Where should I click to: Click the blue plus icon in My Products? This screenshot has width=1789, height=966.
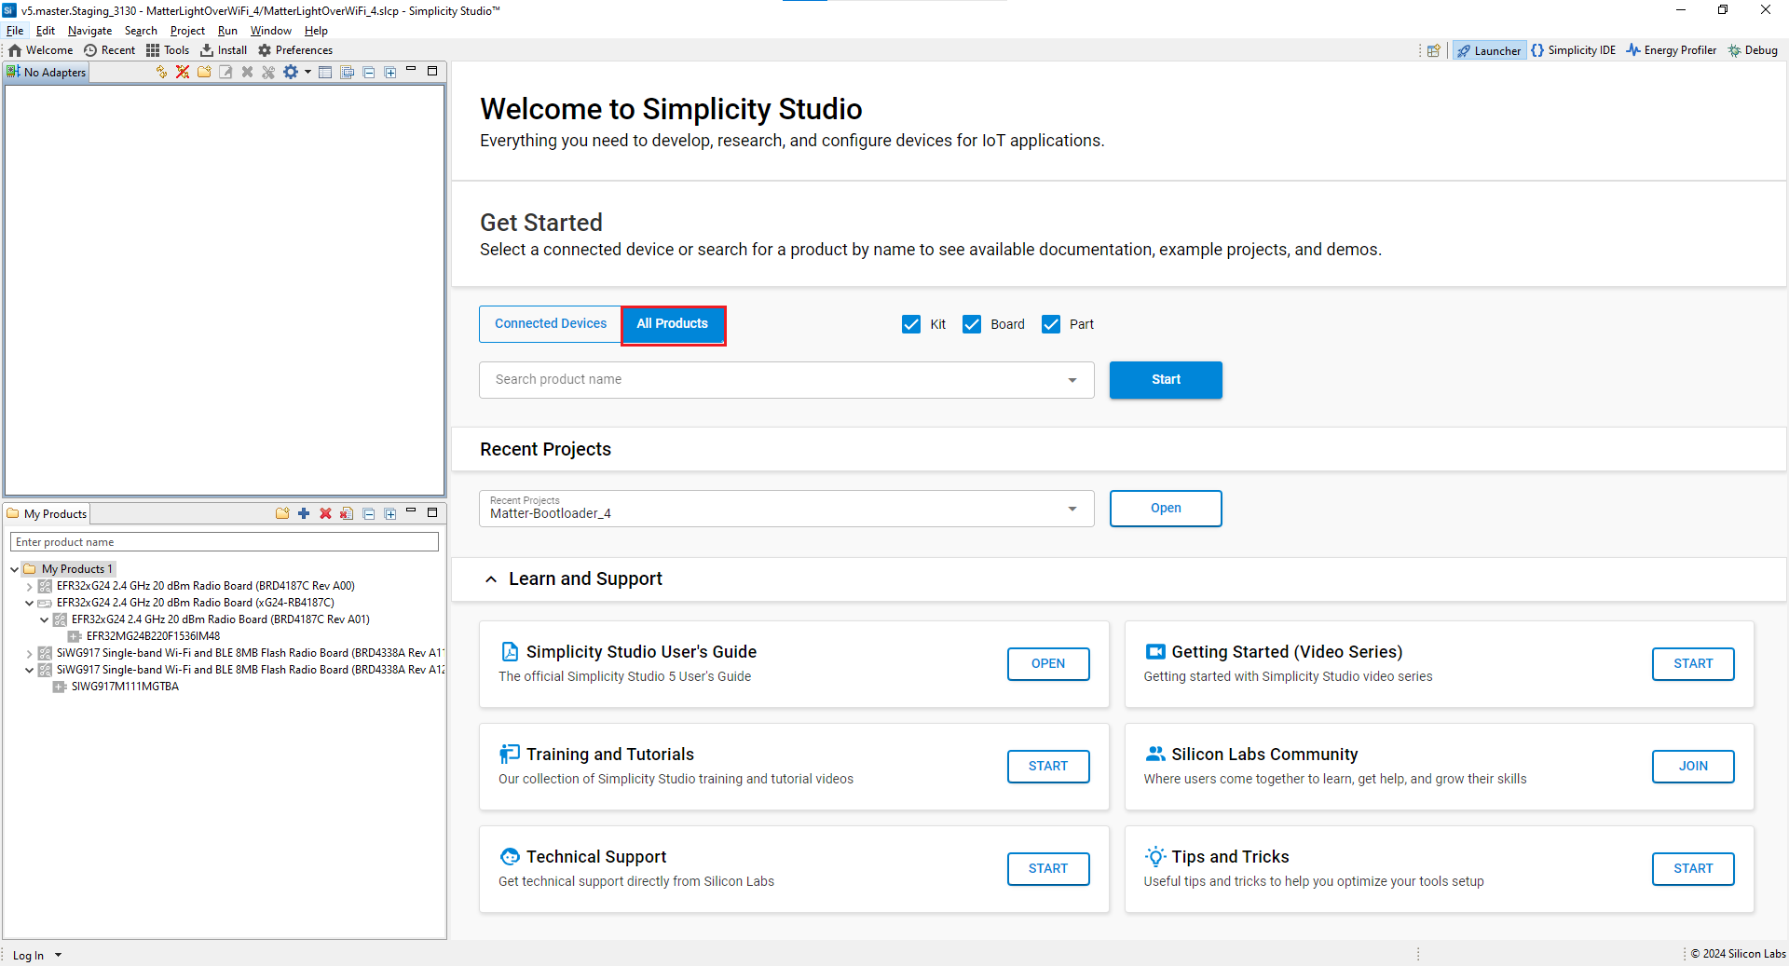[x=304, y=513]
